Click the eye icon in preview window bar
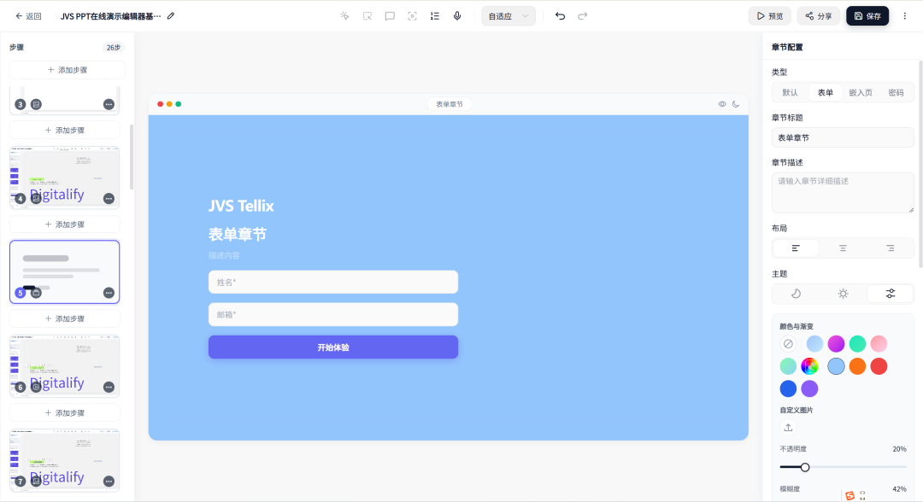Image resolution: width=923 pixels, height=502 pixels. pyautogui.click(x=722, y=104)
